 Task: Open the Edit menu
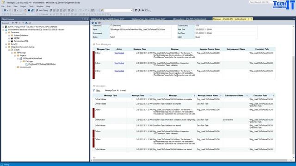click(x=9, y=6)
